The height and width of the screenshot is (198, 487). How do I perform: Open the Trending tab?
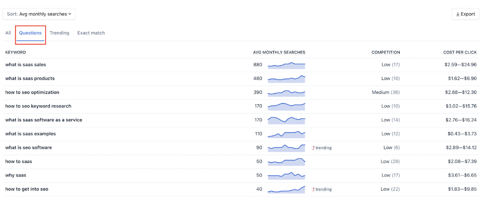click(59, 33)
